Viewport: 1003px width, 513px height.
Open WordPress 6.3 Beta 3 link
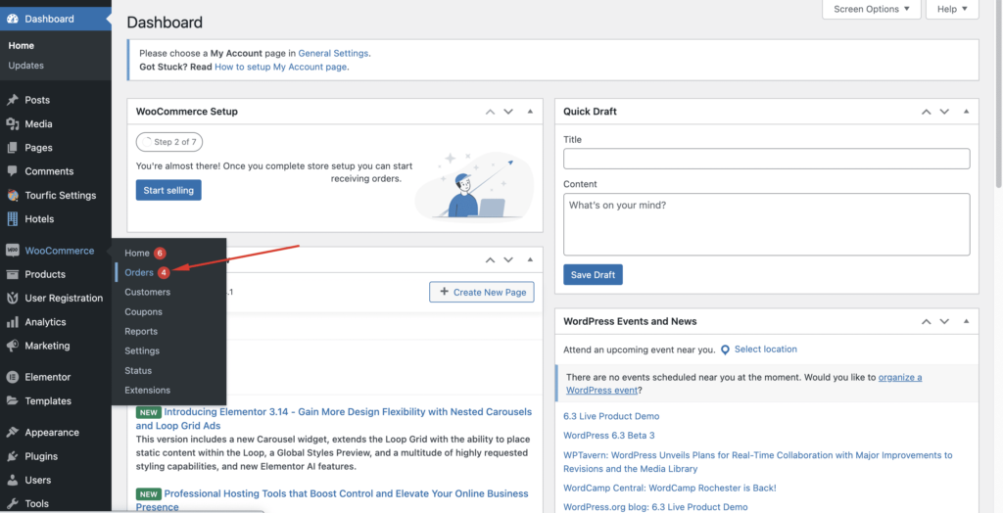click(609, 435)
